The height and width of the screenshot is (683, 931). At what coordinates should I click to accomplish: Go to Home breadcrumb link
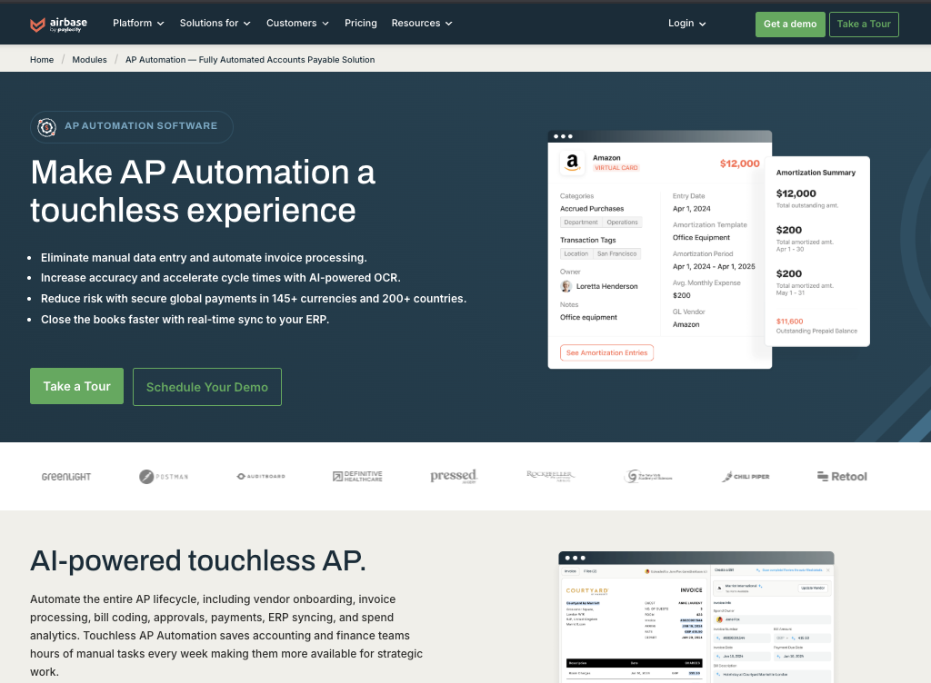[42, 60]
